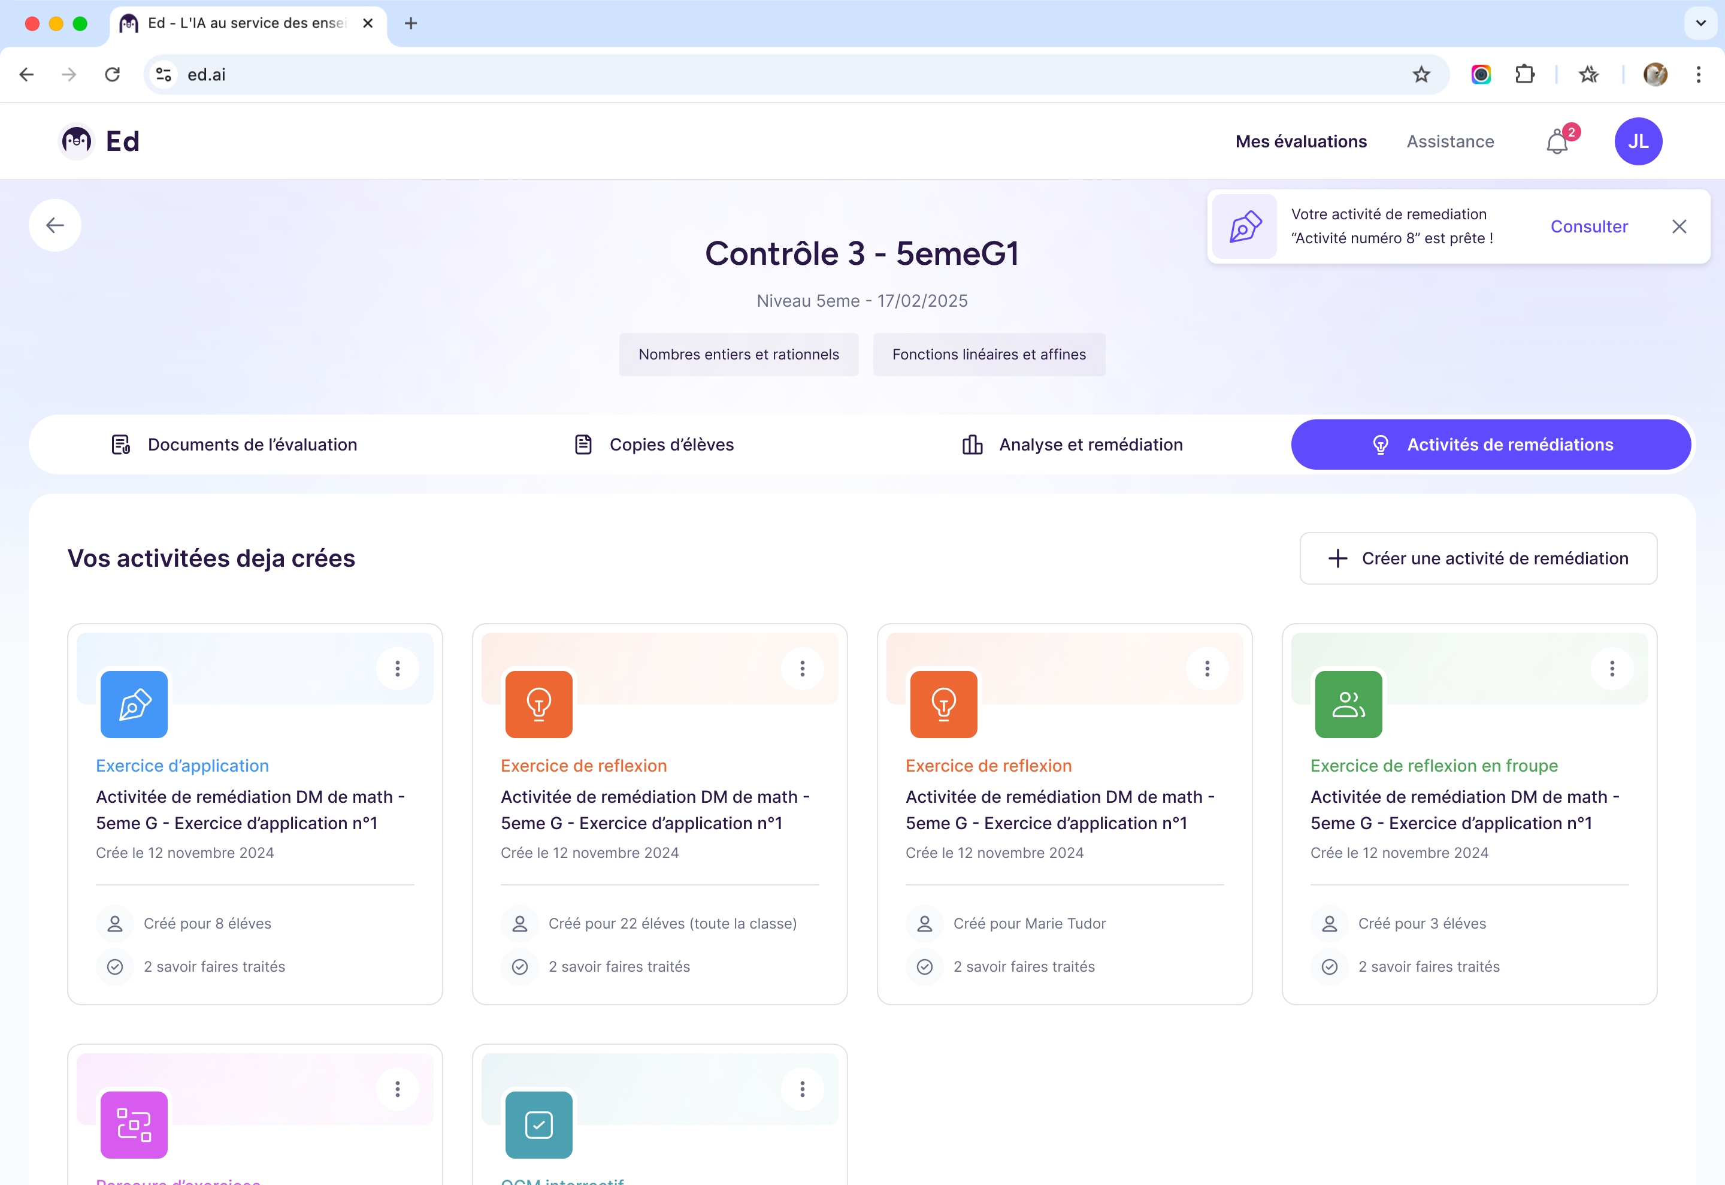Click the blue pen Exercice d'application icon
Viewport: 1725px width, 1185px height.
point(134,704)
